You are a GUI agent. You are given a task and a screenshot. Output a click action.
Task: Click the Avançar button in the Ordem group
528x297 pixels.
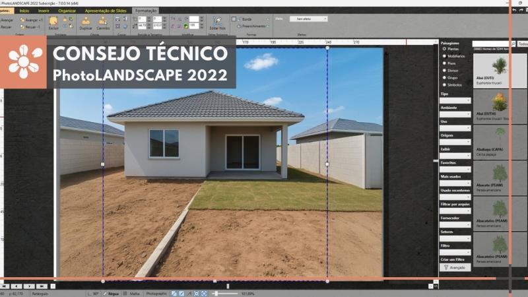7,20
